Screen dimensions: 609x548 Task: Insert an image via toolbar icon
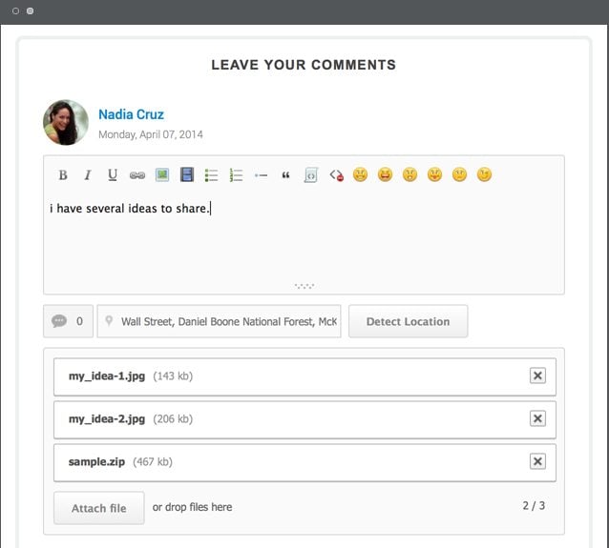(162, 175)
